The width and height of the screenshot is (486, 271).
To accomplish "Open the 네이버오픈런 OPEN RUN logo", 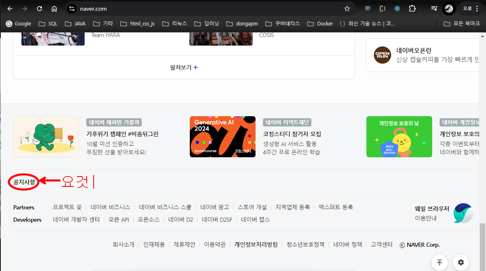I will point(382,55).
